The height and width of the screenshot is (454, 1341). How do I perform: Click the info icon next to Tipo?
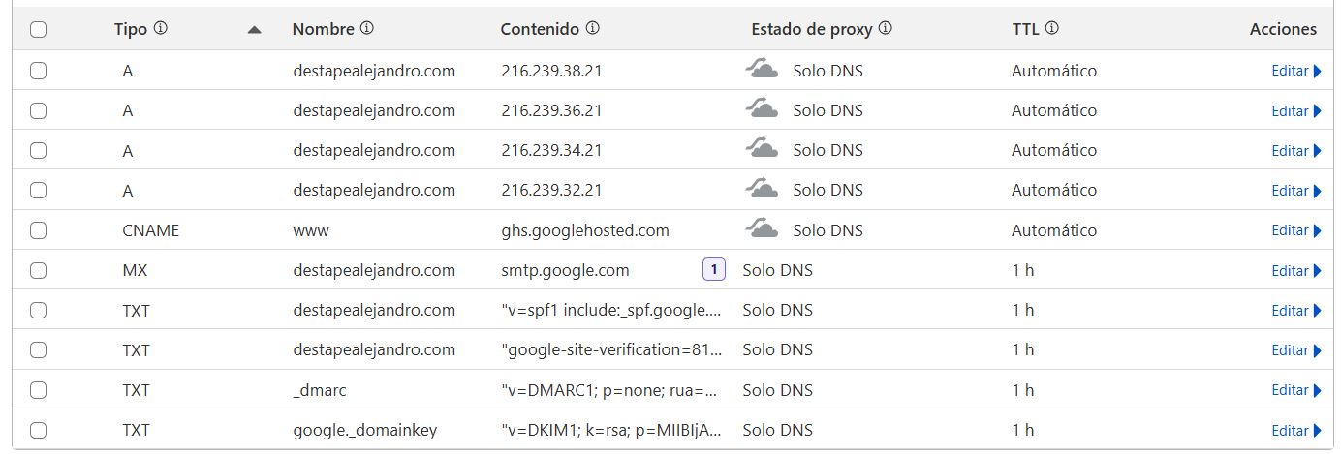pyautogui.click(x=161, y=29)
